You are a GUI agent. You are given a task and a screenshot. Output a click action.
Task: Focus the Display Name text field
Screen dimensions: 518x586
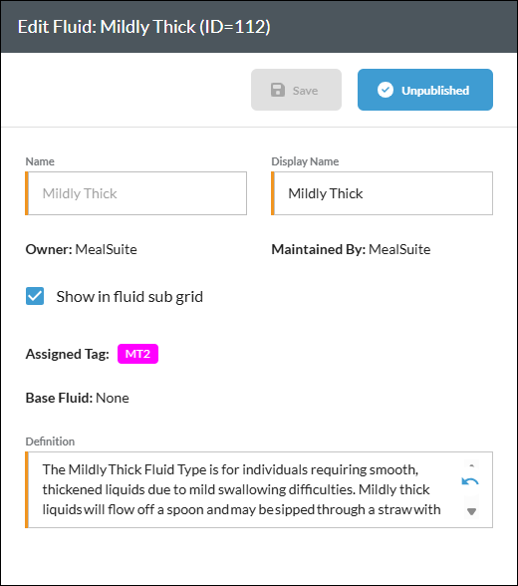click(383, 193)
